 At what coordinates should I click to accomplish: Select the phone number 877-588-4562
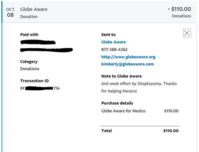point(114,50)
